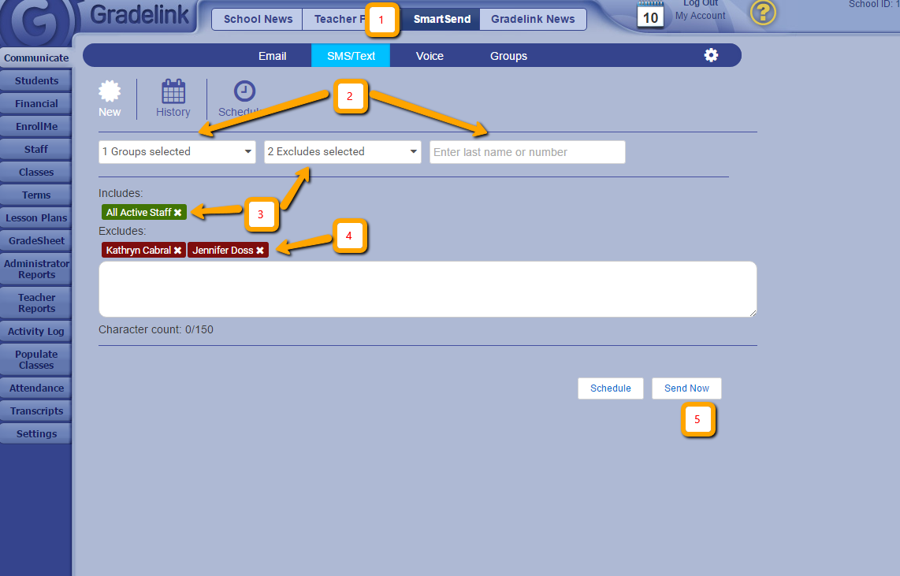Open Settings in the sidebar
900x576 pixels.
[x=36, y=434]
